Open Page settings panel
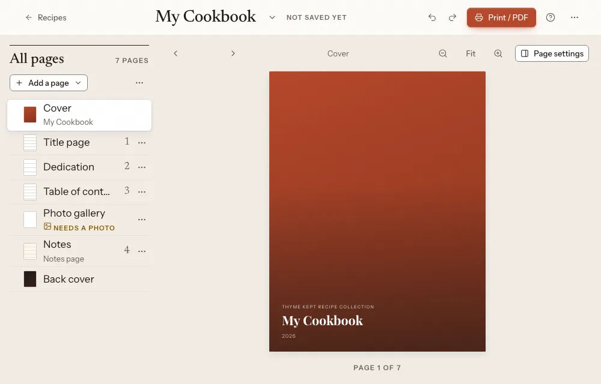 (552, 53)
